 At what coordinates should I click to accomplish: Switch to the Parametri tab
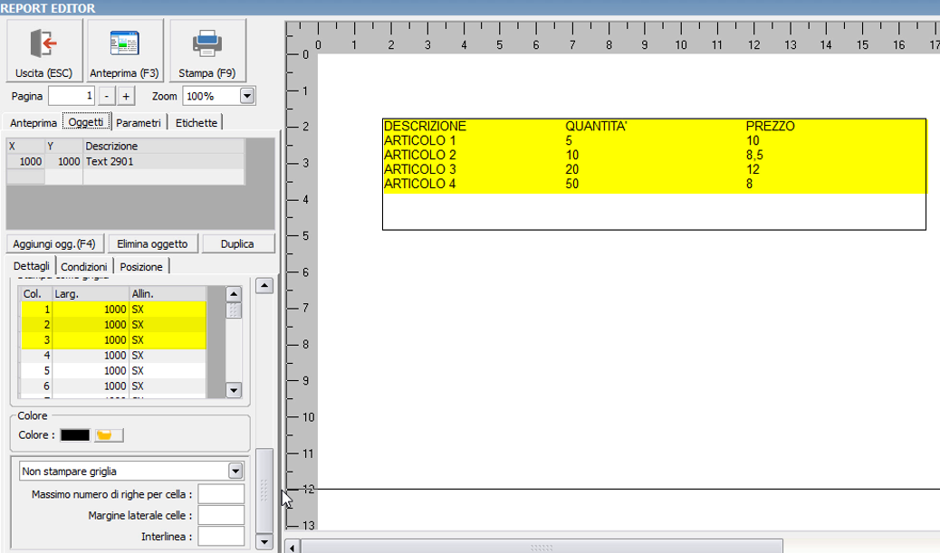[139, 123]
